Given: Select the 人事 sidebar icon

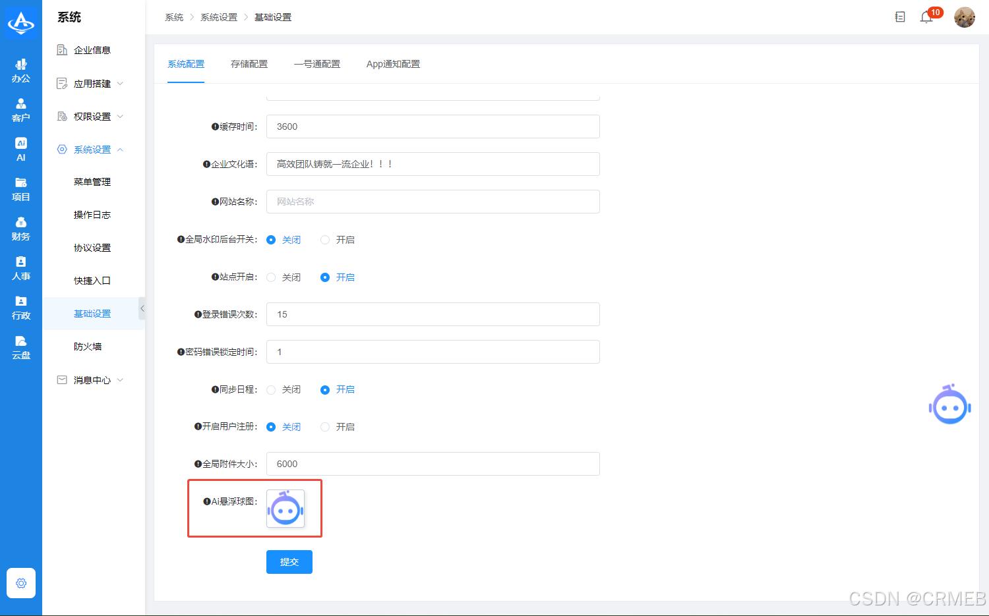Looking at the screenshot, I should [x=20, y=268].
